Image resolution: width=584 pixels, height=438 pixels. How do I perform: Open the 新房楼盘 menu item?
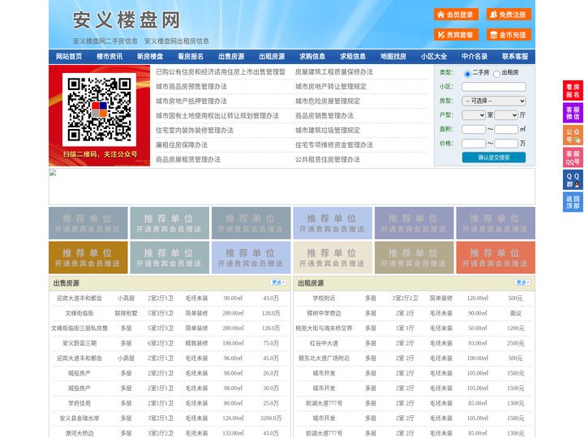click(x=150, y=57)
